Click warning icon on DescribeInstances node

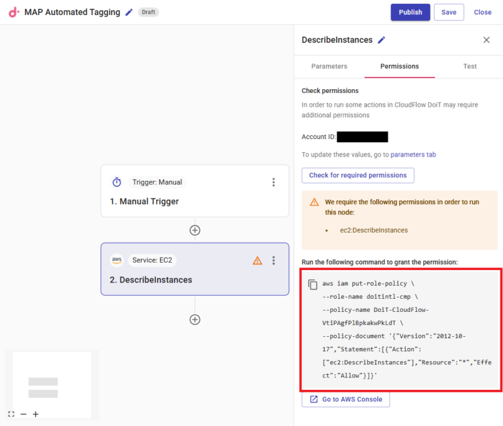pyautogui.click(x=257, y=261)
